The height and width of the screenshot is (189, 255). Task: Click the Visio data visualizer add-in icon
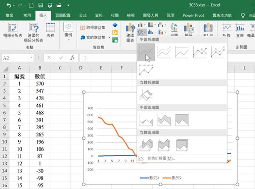[x=115, y=25]
